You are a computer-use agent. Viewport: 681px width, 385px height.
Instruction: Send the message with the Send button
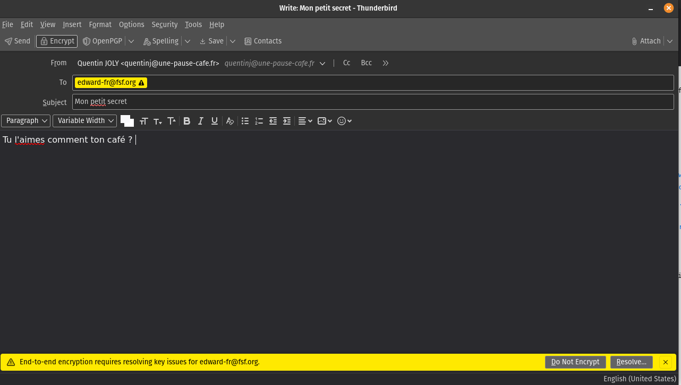pos(18,41)
